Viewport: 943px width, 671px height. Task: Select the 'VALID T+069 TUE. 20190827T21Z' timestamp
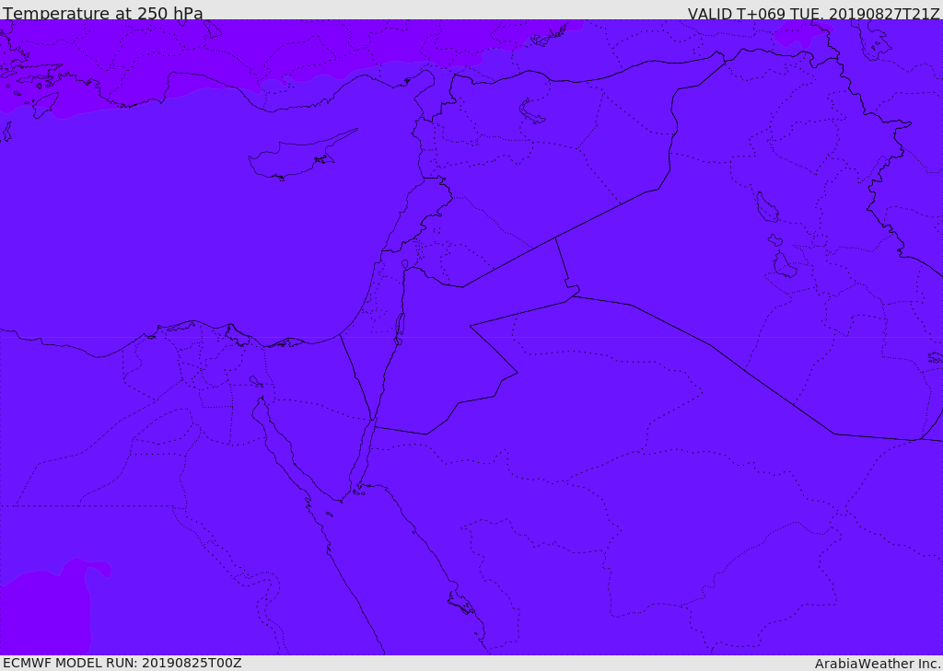814,13
